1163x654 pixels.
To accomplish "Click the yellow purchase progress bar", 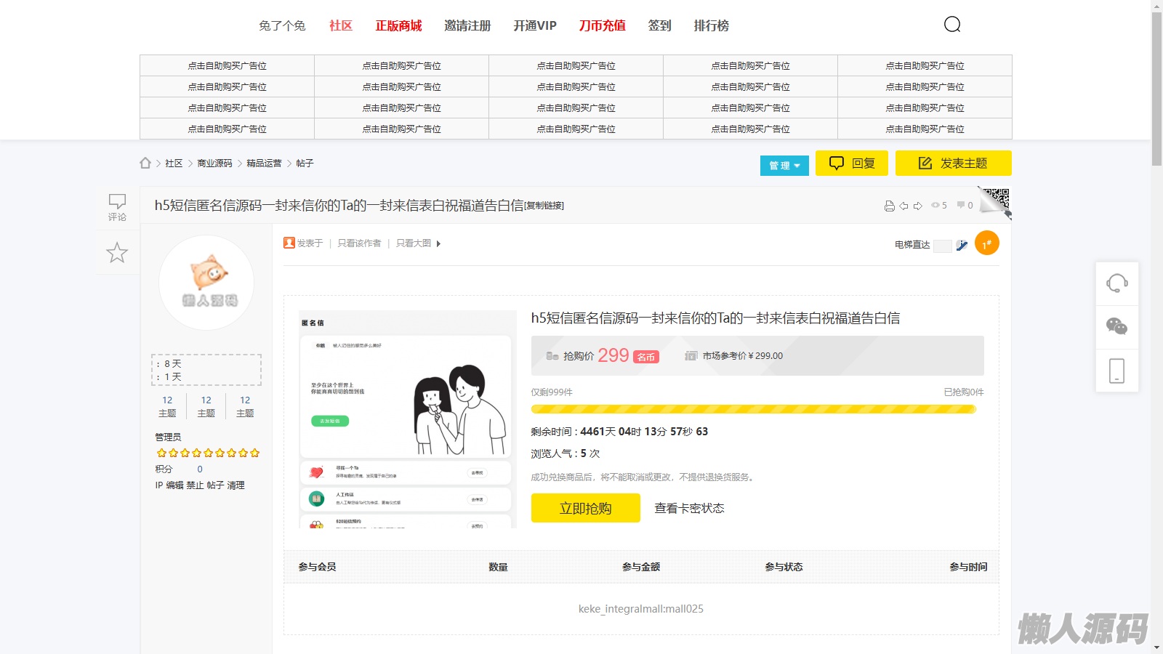I will coord(753,409).
